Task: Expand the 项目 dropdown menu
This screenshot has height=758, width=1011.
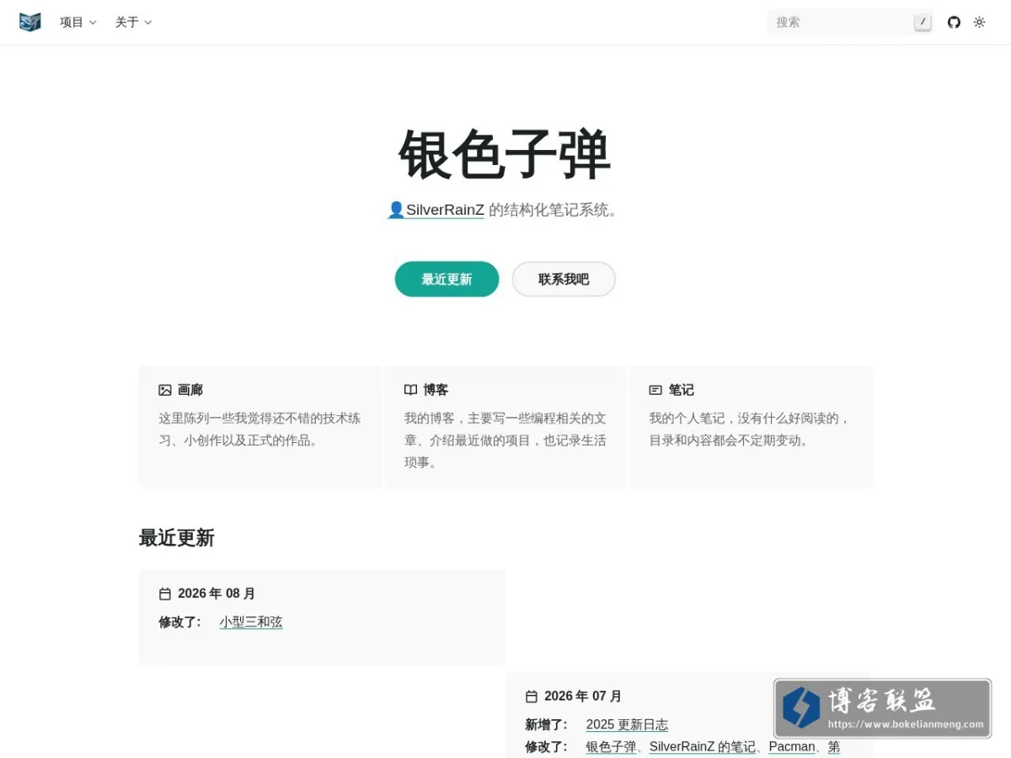Action: [78, 22]
